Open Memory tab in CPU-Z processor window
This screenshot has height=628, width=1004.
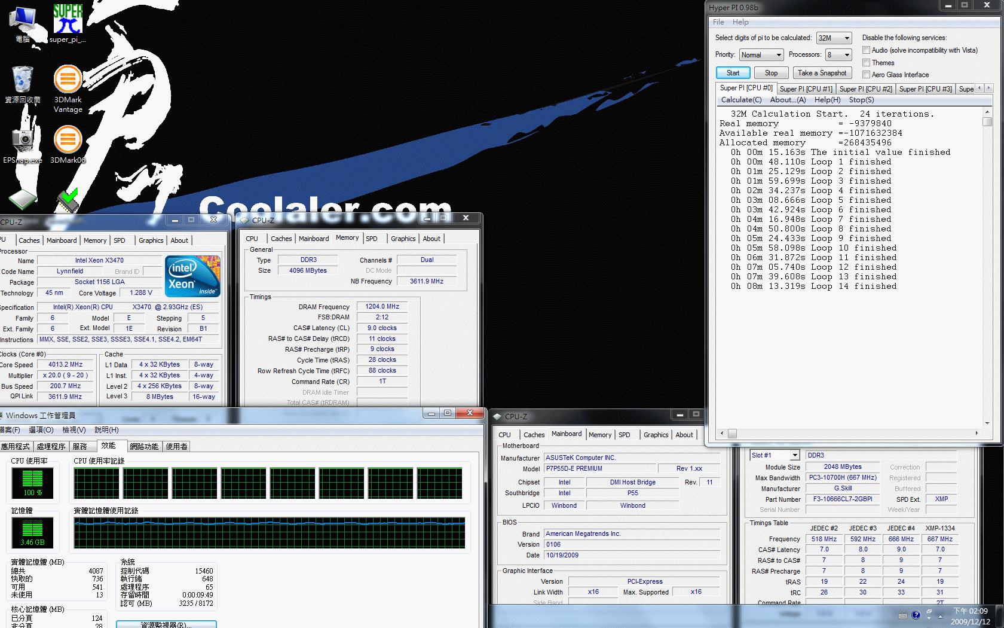(x=94, y=240)
